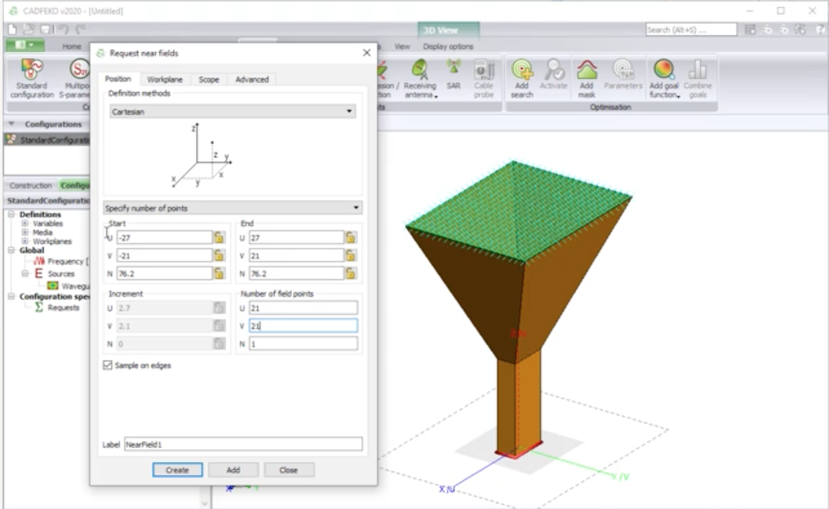This screenshot has height=509, width=829.
Task: Click the Add search optimisation icon
Action: [522, 70]
